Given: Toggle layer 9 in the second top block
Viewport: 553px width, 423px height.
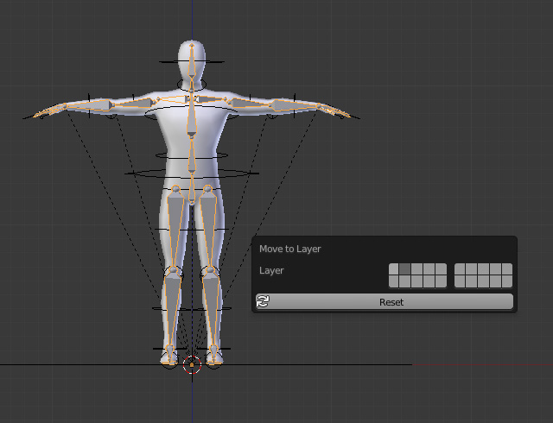Looking at the screenshot, I should tap(495, 269).
